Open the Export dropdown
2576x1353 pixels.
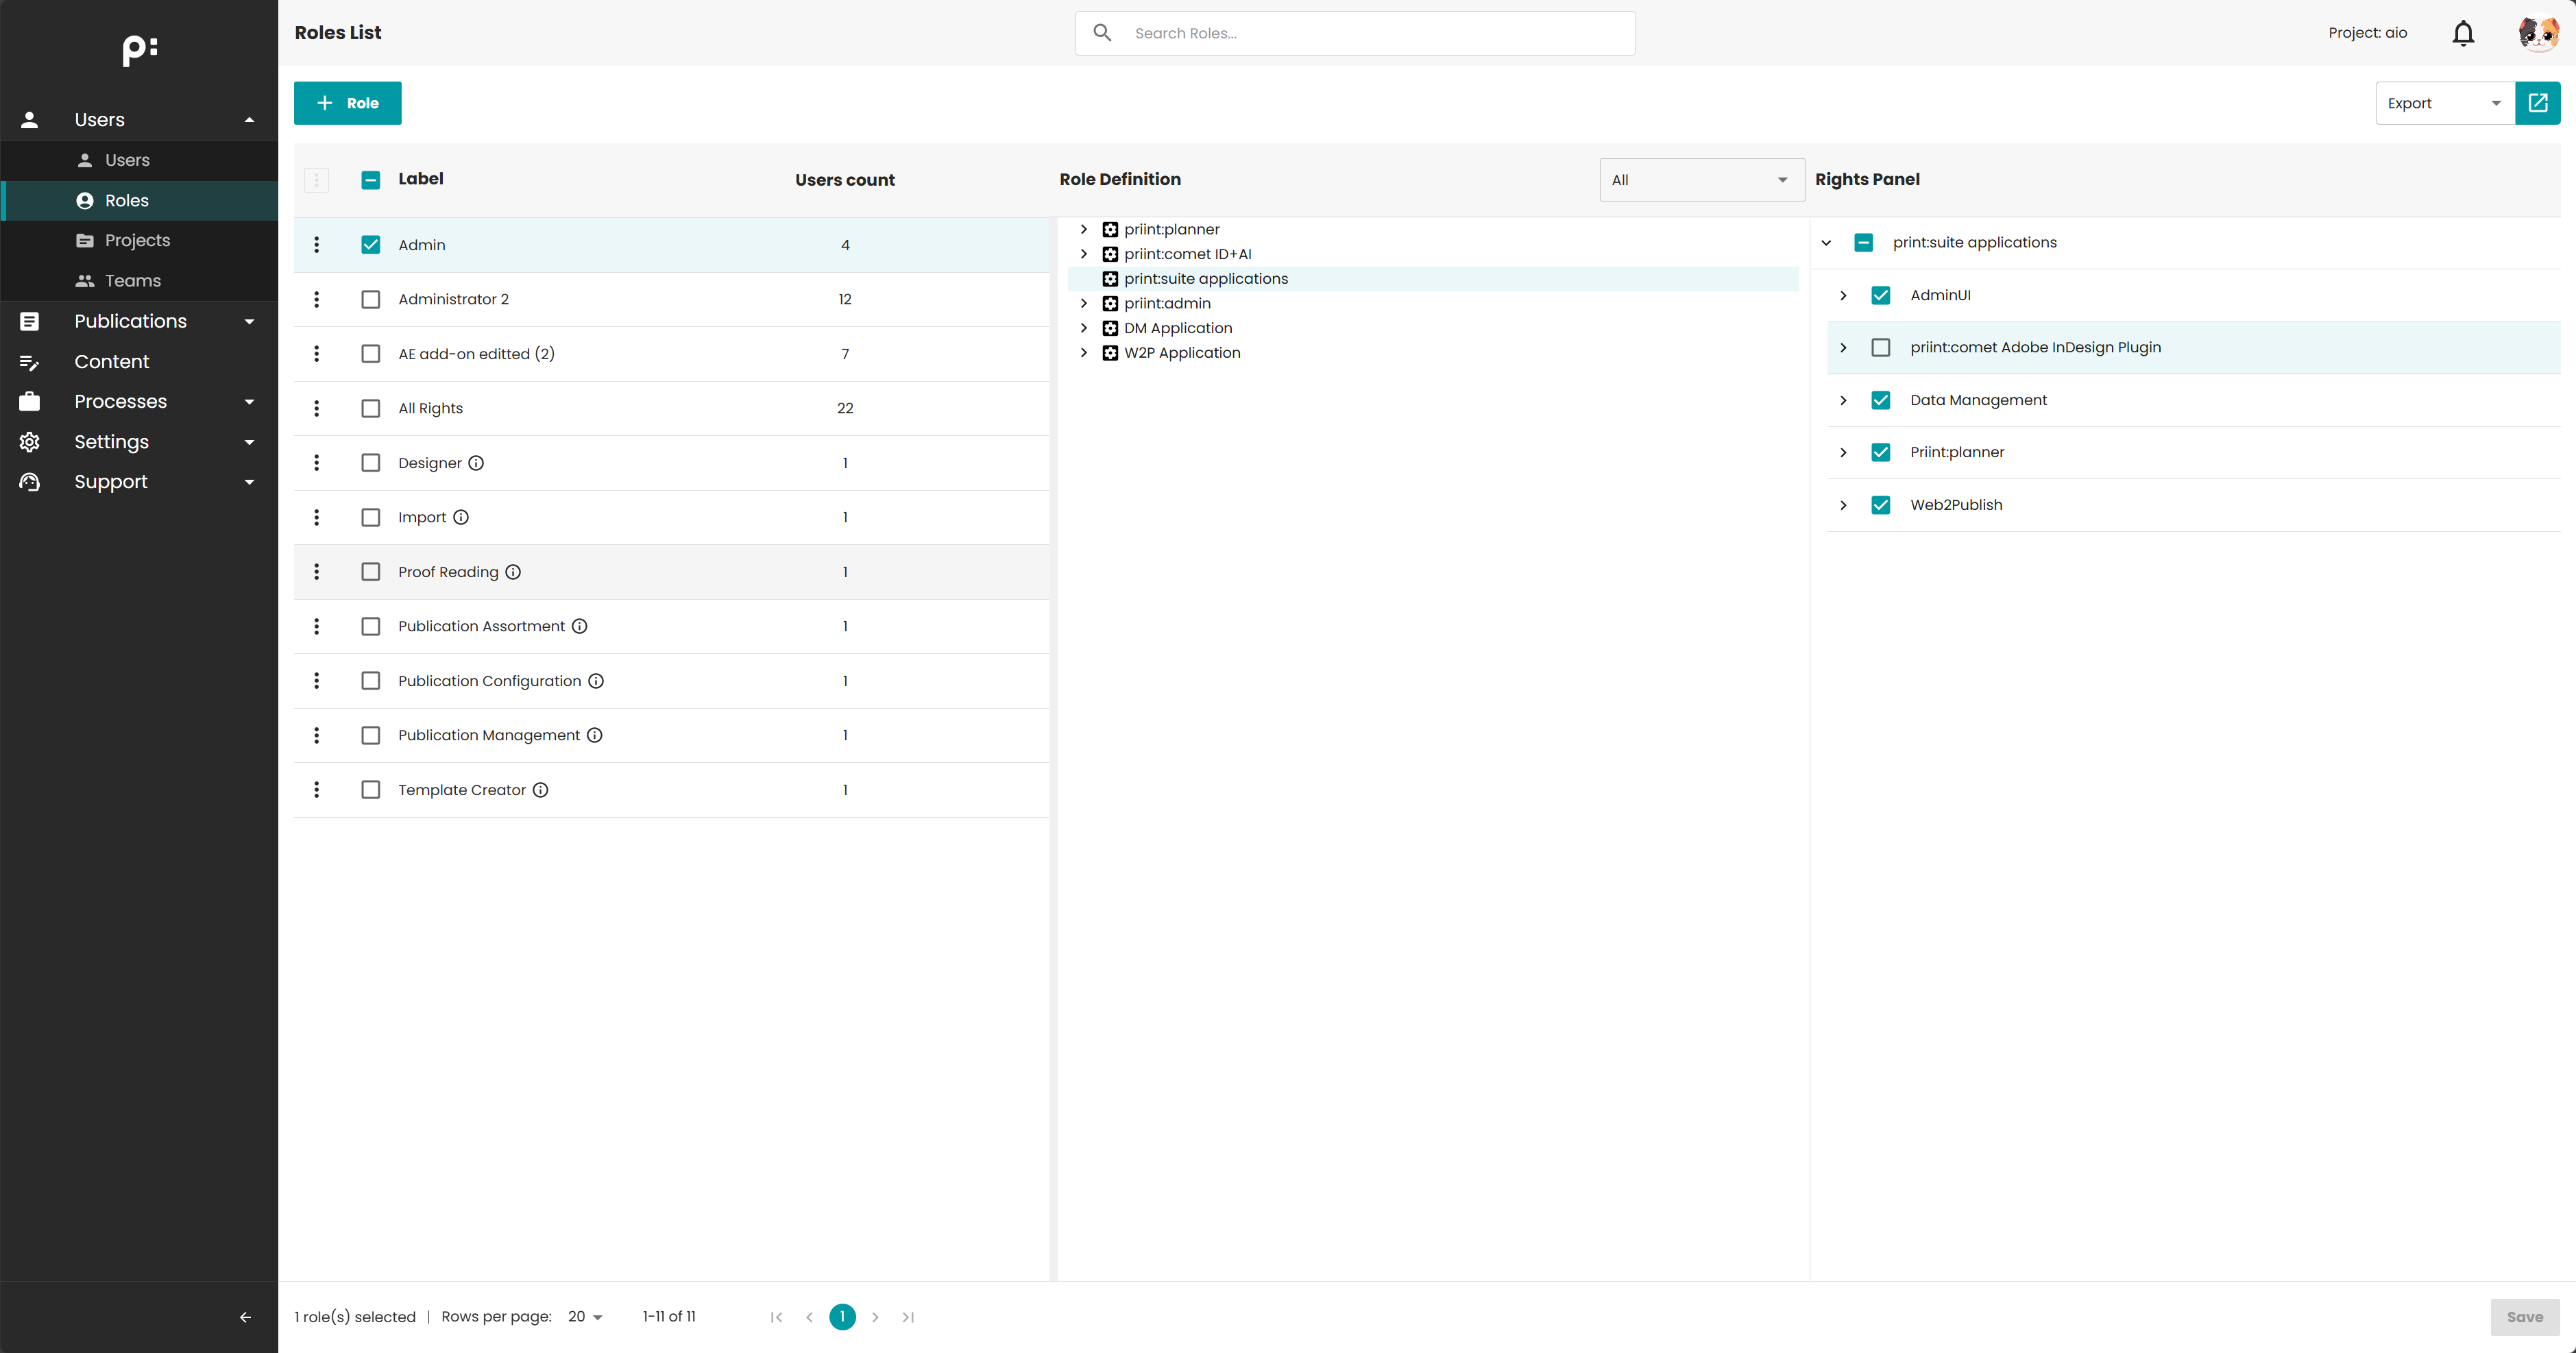point(2444,103)
